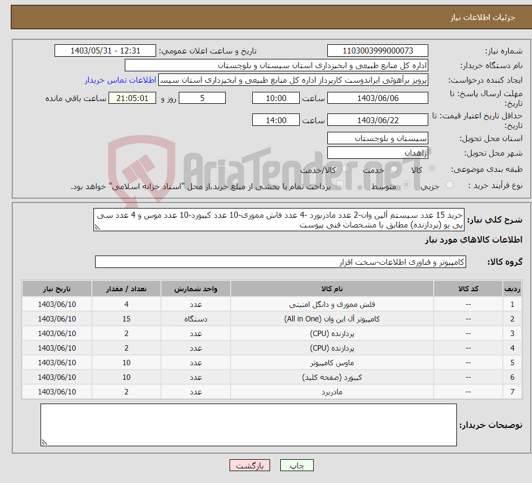Click the remaining days field showing 5
This screenshot has width=532, height=483.
[x=202, y=98]
